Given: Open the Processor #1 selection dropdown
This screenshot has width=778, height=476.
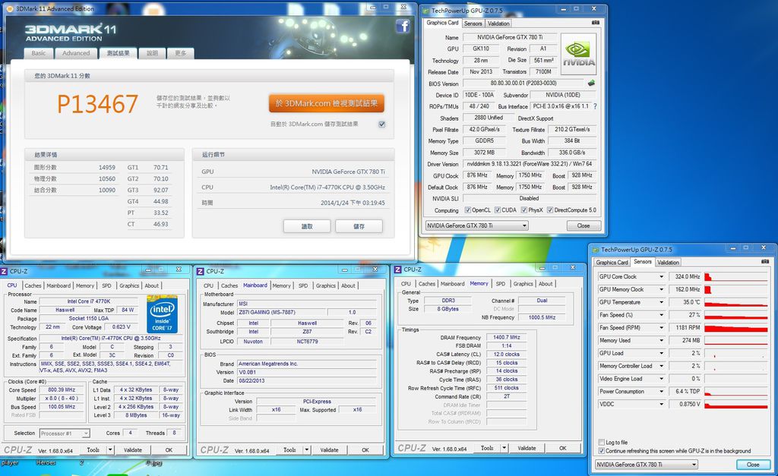Looking at the screenshot, I should pyautogui.click(x=65, y=433).
